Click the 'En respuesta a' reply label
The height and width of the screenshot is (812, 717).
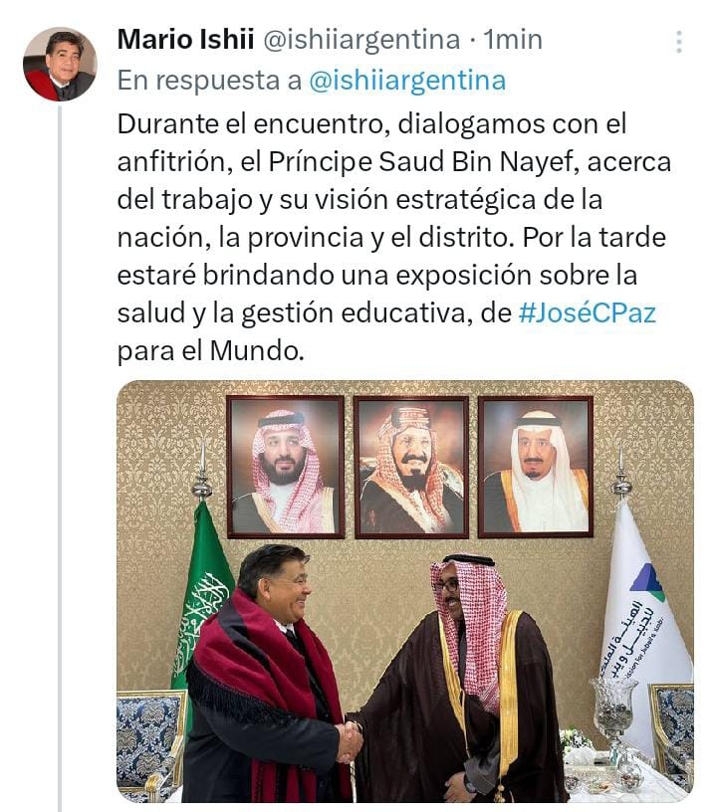click(x=209, y=81)
